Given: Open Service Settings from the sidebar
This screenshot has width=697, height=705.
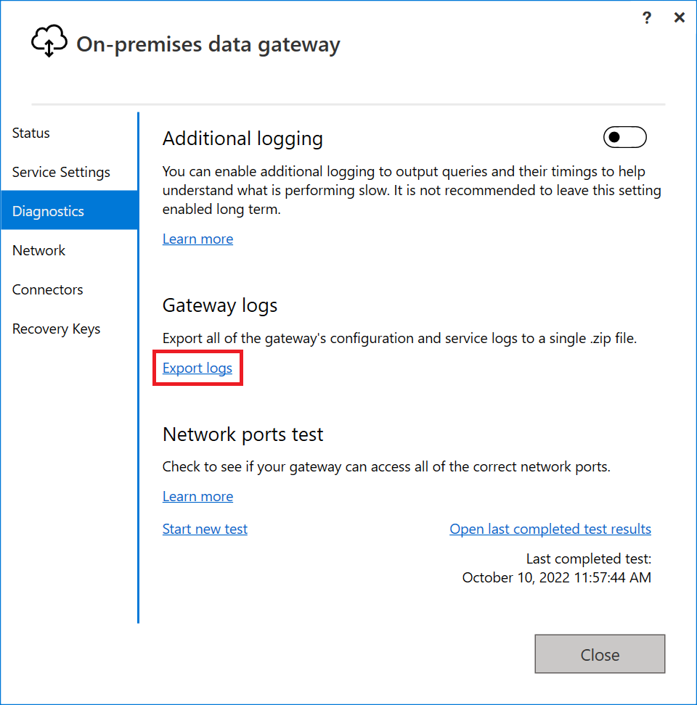Looking at the screenshot, I should 60,172.
